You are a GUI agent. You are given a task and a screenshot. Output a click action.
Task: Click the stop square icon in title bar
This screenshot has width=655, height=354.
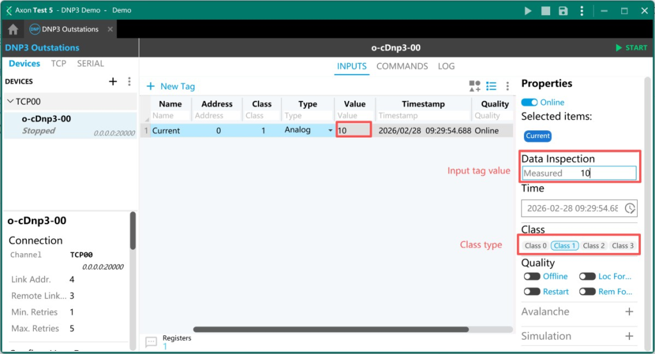click(546, 11)
